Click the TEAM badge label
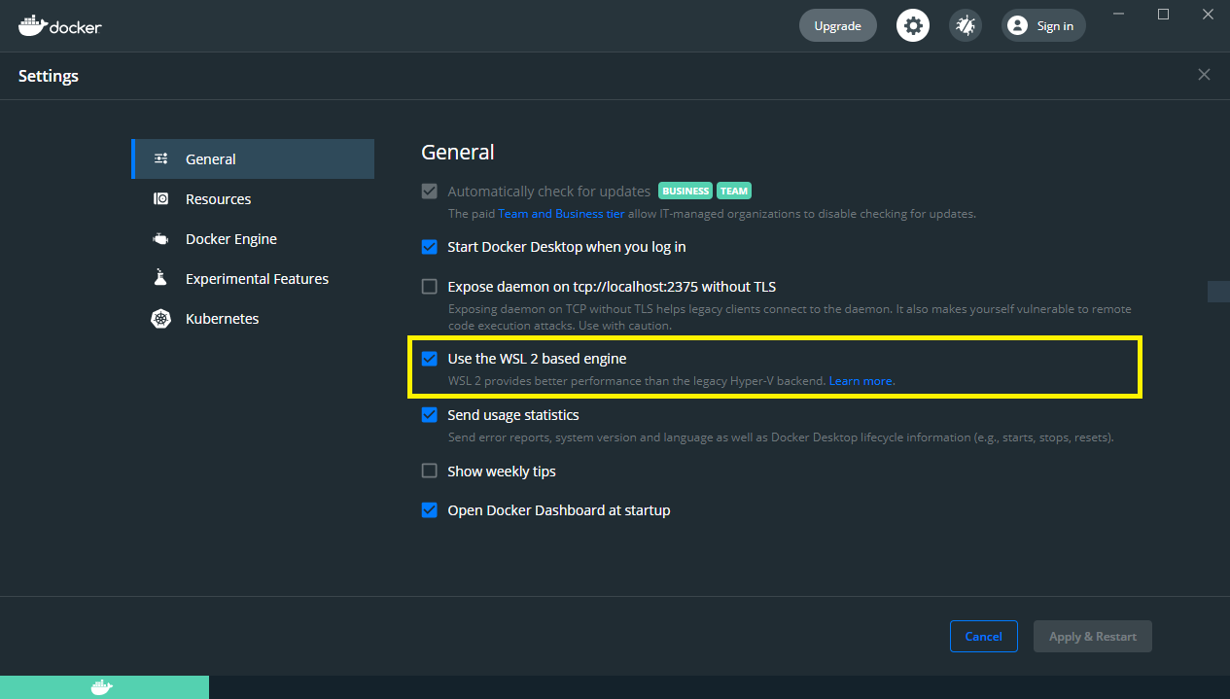This screenshot has height=699, width=1230. pyautogui.click(x=734, y=192)
